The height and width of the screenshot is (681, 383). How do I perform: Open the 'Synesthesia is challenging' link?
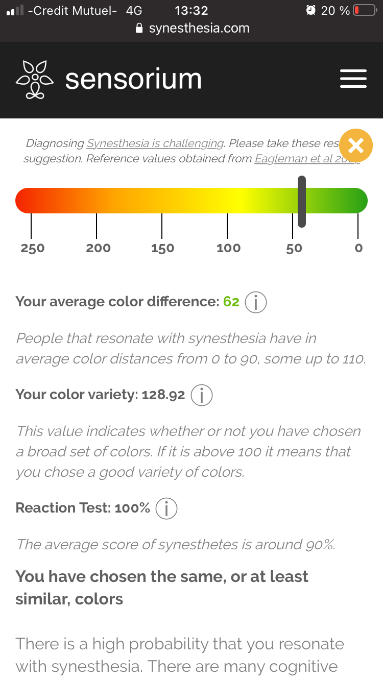pyautogui.click(x=155, y=143)
